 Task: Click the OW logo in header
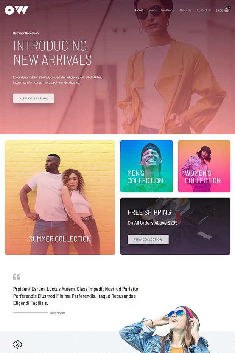(17, 10)
